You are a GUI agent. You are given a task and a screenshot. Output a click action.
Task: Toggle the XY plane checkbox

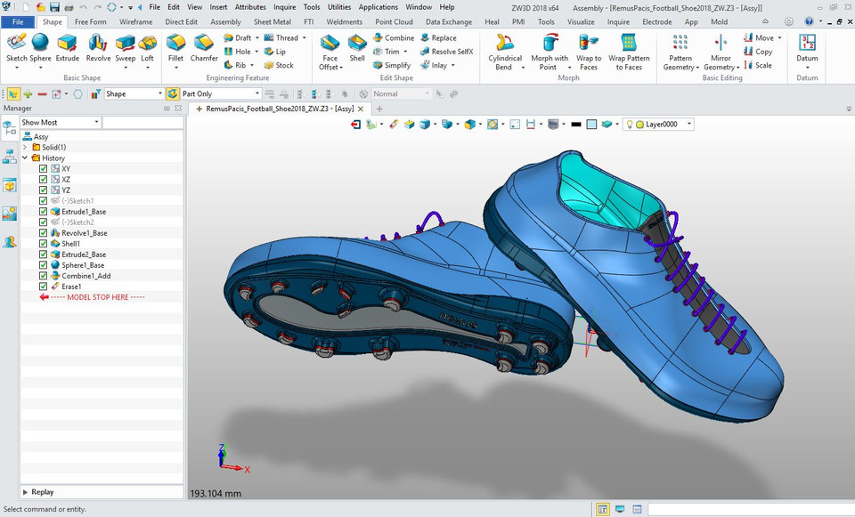43,168
